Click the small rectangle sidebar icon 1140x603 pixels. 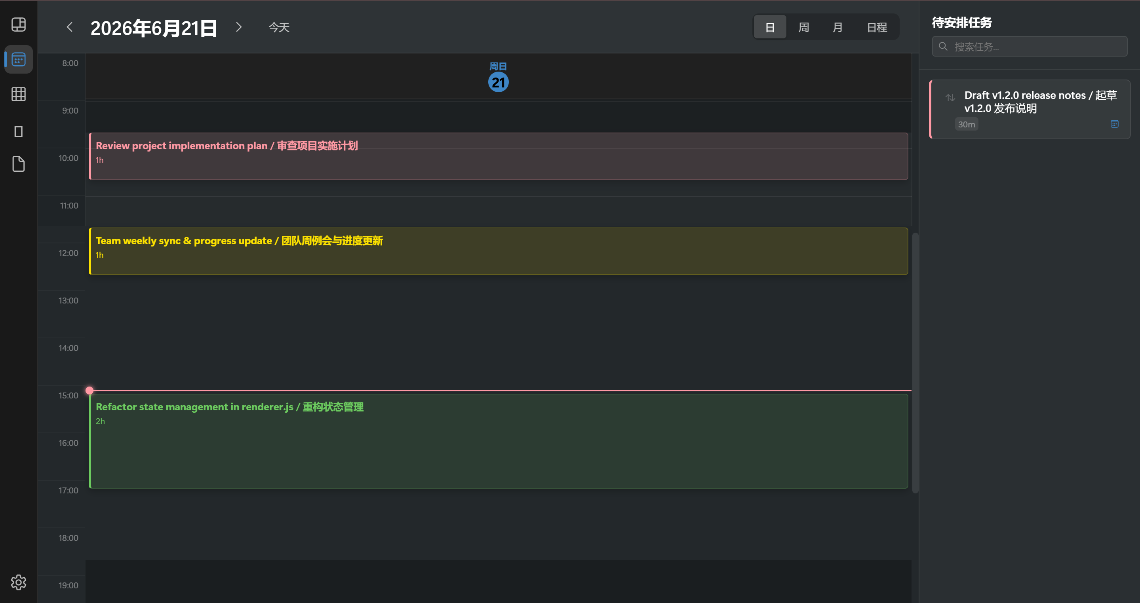coord(18,131)
